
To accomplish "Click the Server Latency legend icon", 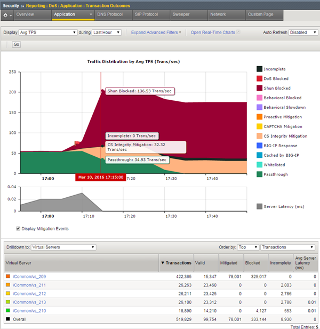I will click(260, 206).
